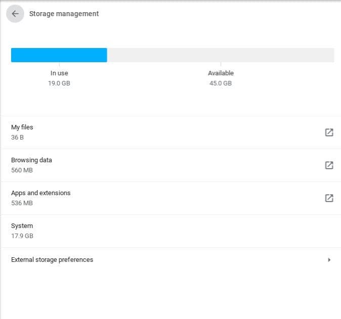Click the 36 B files size
The height and width of the screenshot is (319, 341).
[17, 138]
